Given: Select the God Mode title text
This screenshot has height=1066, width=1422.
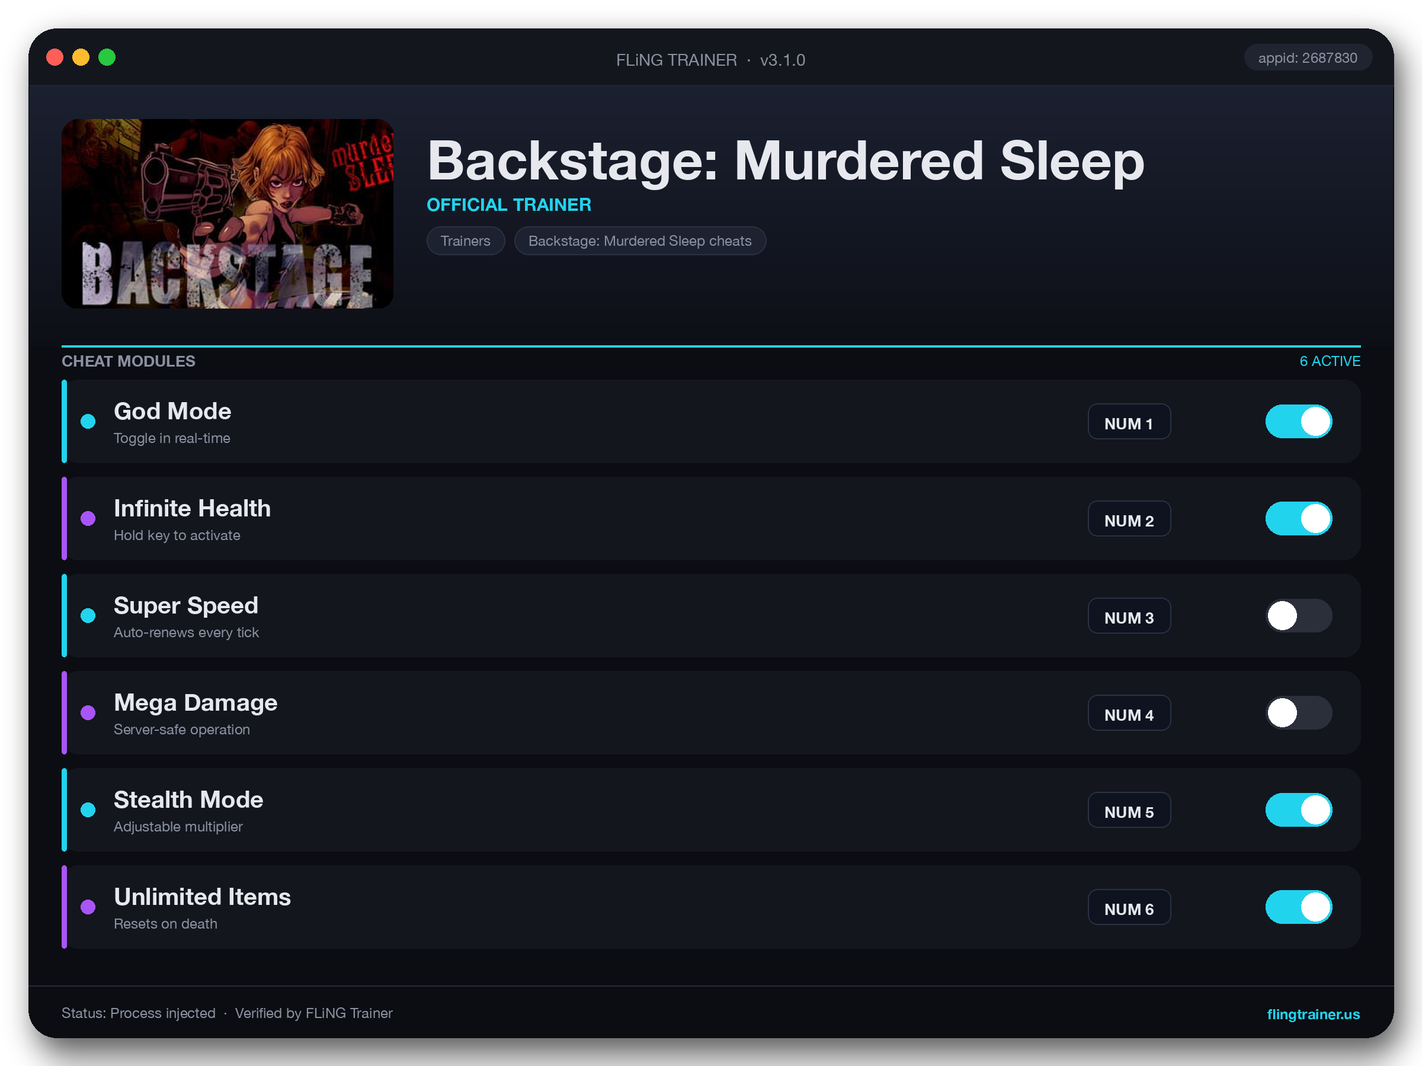Looking at the screenshot, I should pos(172,411).
